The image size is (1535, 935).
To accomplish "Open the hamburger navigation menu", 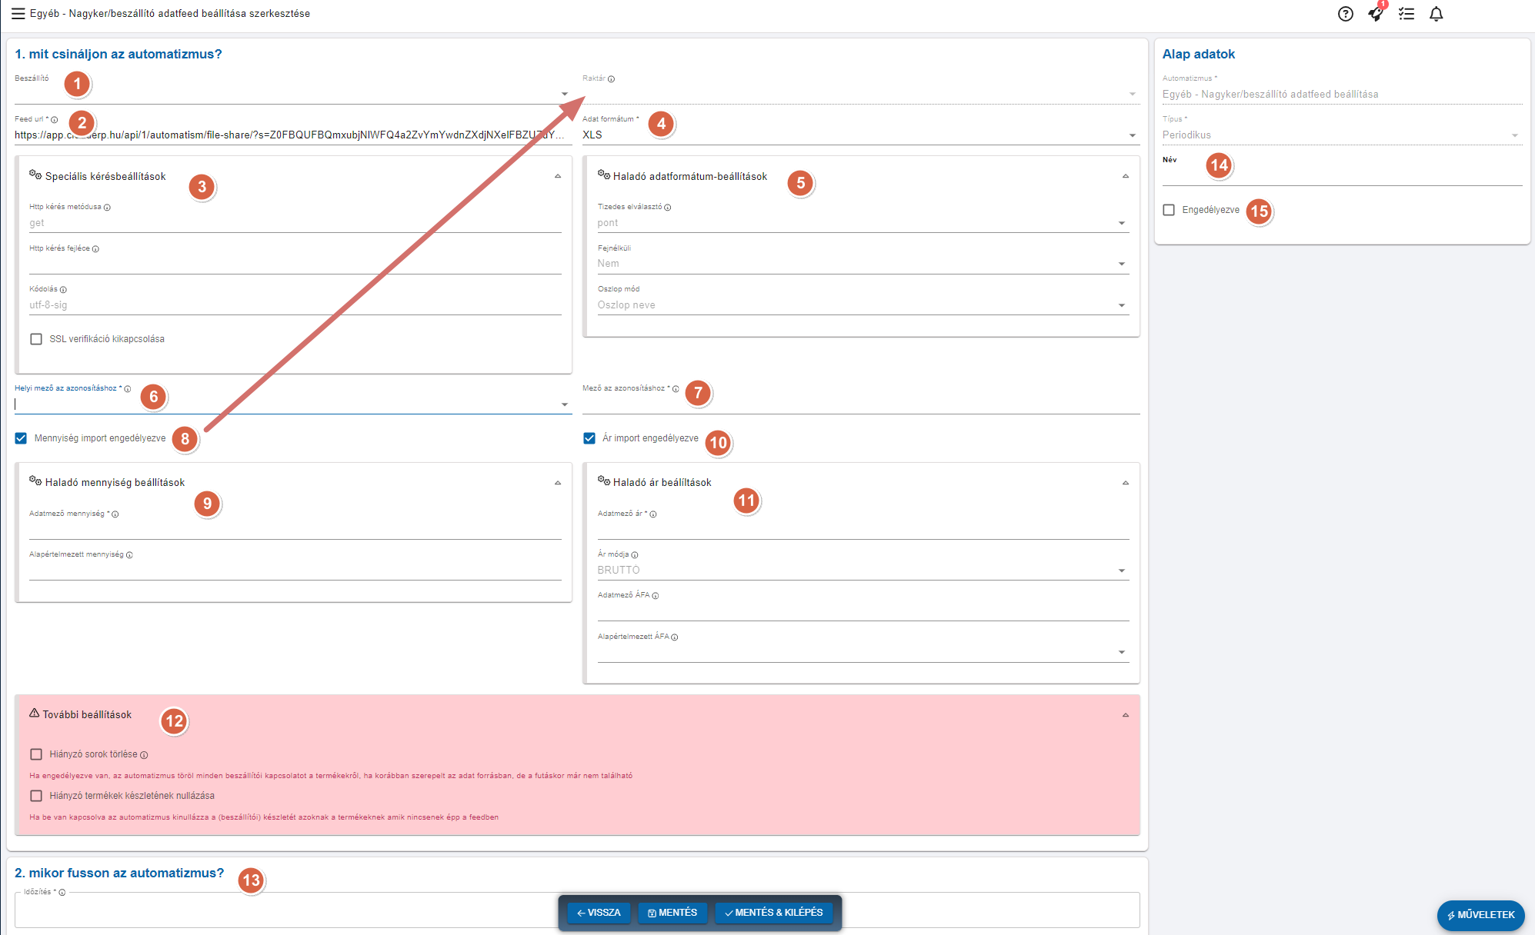I will click(x=18, y=14).
